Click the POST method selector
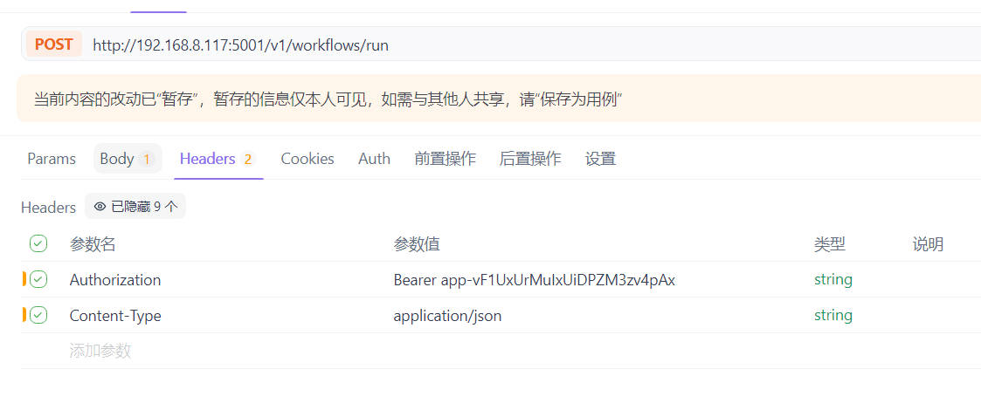Viewport: 981px width, 417px height. point(53,44)
